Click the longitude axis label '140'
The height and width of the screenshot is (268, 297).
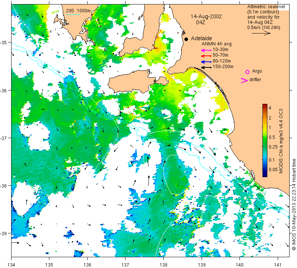click(x=240, y=264)
